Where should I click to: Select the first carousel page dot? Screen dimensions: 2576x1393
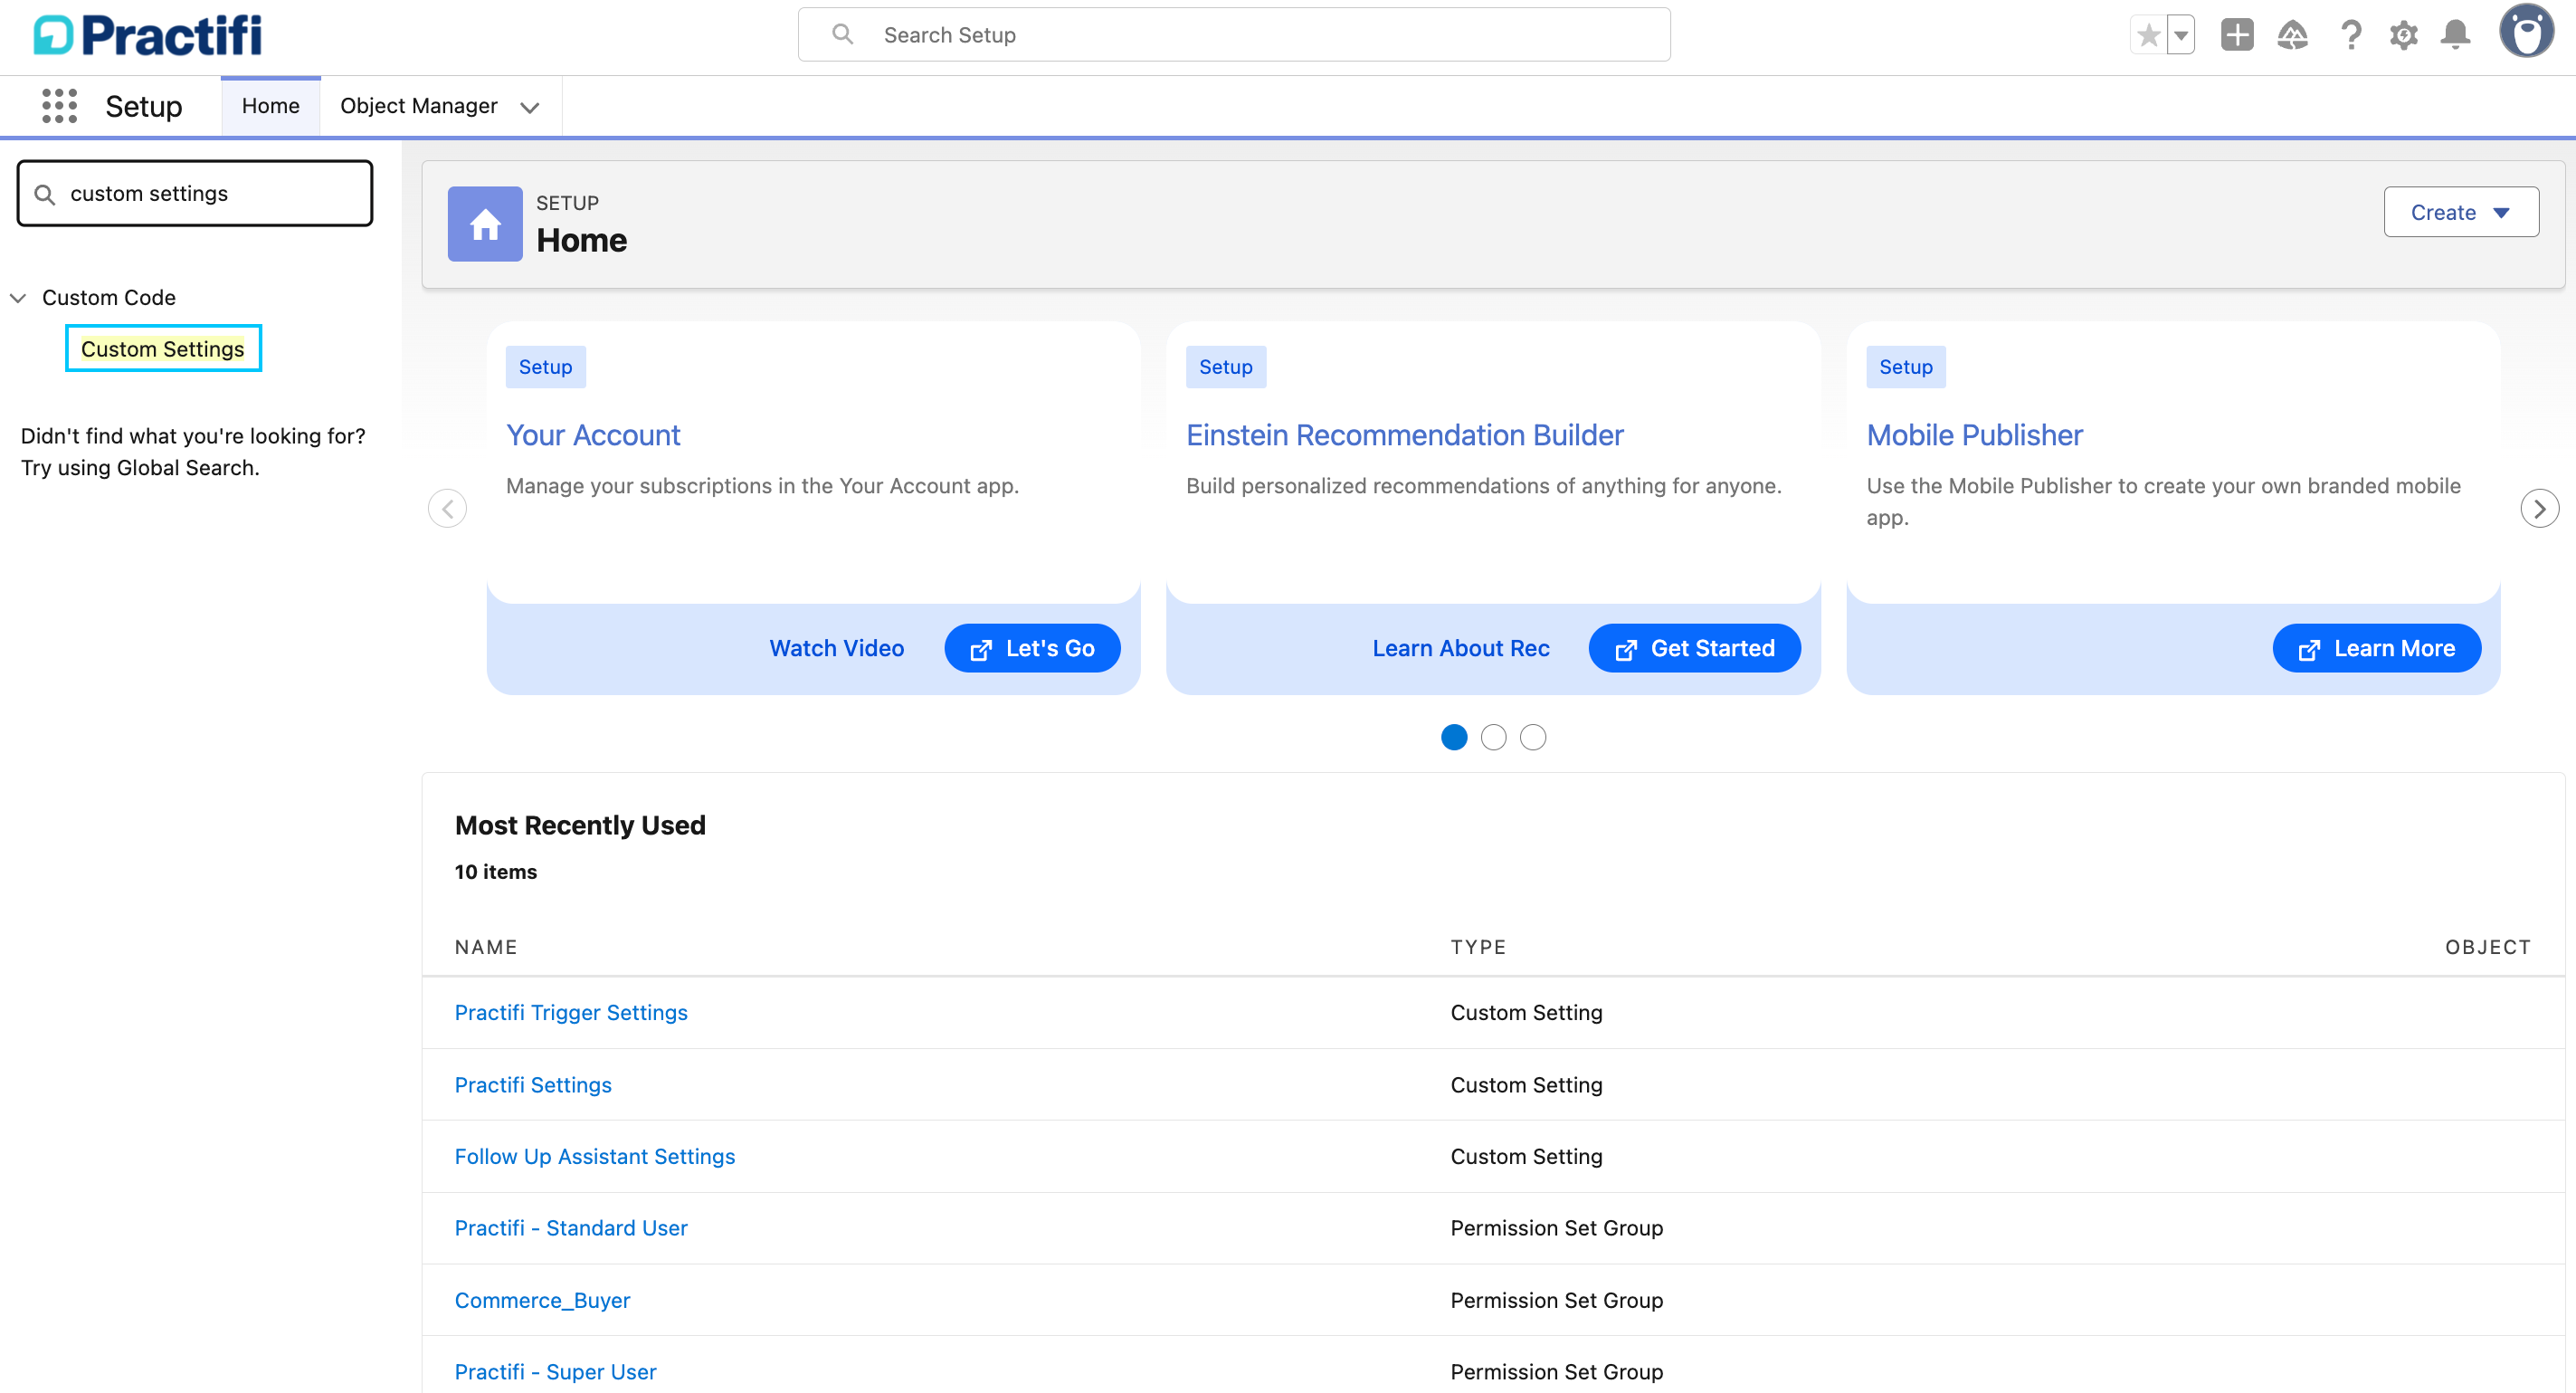pos(1454,737)
